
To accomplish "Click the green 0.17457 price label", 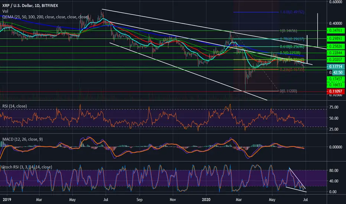I will (x=336, y=79).
